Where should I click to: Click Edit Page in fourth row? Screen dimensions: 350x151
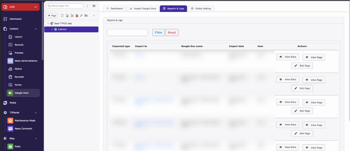coord(302,133)
